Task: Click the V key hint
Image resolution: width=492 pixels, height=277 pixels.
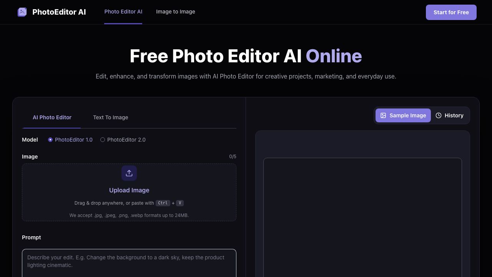Action: pos(180,203)
